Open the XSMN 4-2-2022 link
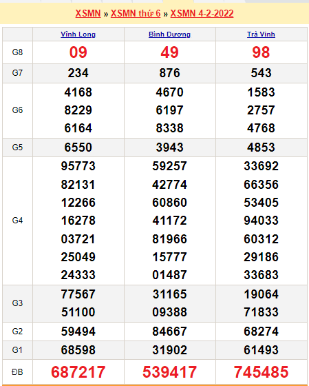Image resolution: width=309 pixels, height=386 pixels. point(202,13)
